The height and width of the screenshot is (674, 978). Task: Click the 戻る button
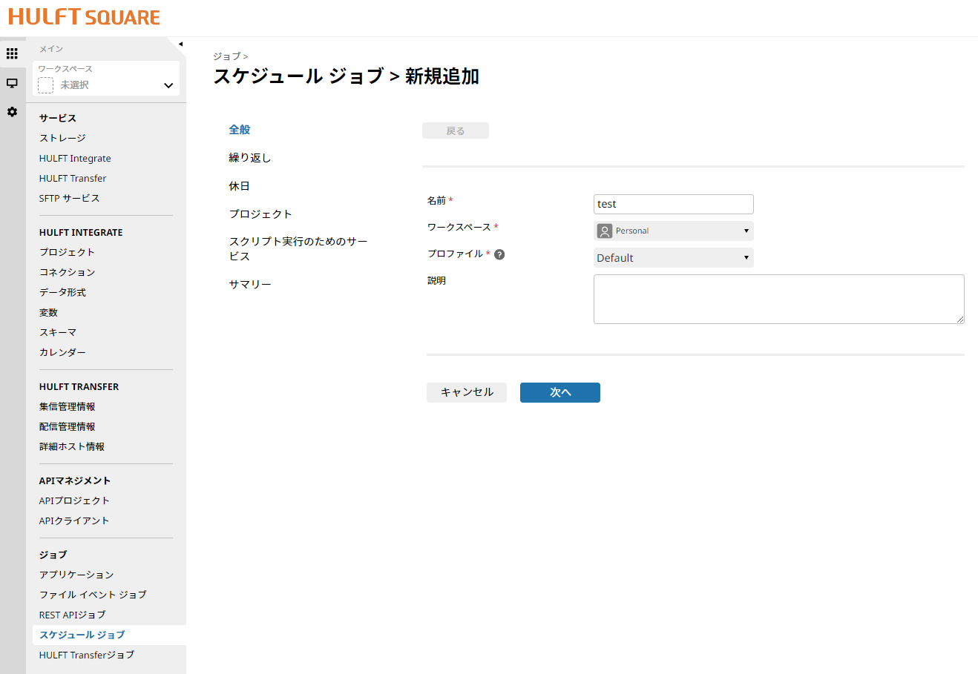click(x=455, y=130)
